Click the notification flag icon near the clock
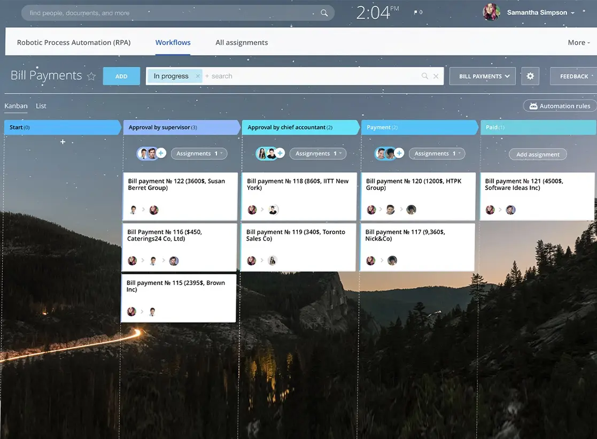Viewport: 597px width, 439px height. 417,12
